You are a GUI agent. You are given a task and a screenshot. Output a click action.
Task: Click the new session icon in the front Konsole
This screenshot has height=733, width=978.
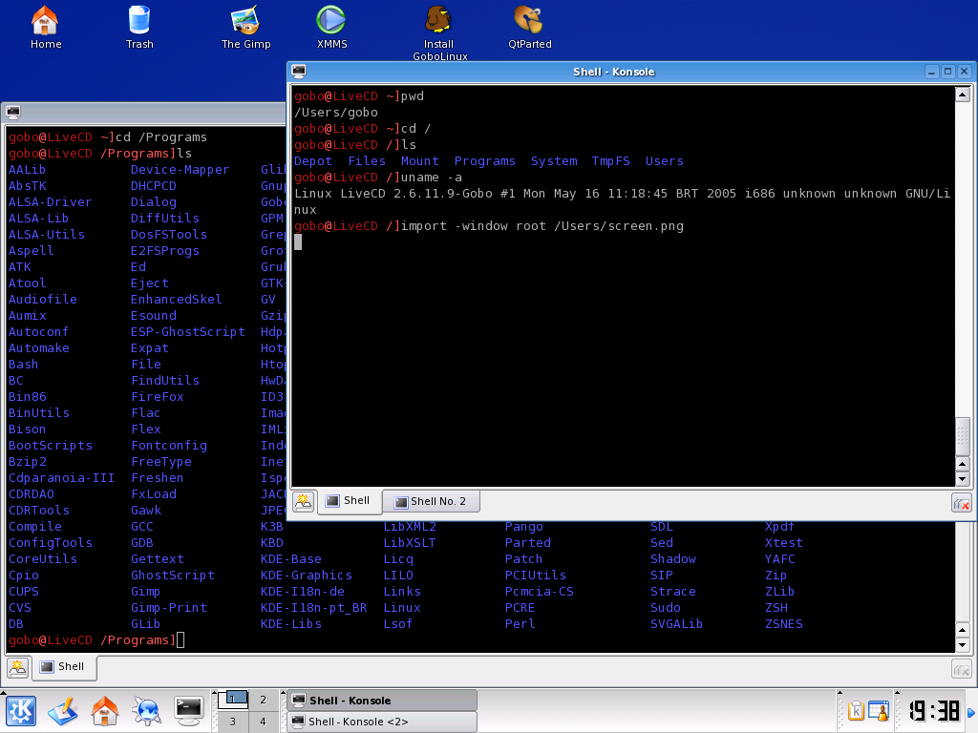point(303,502)
